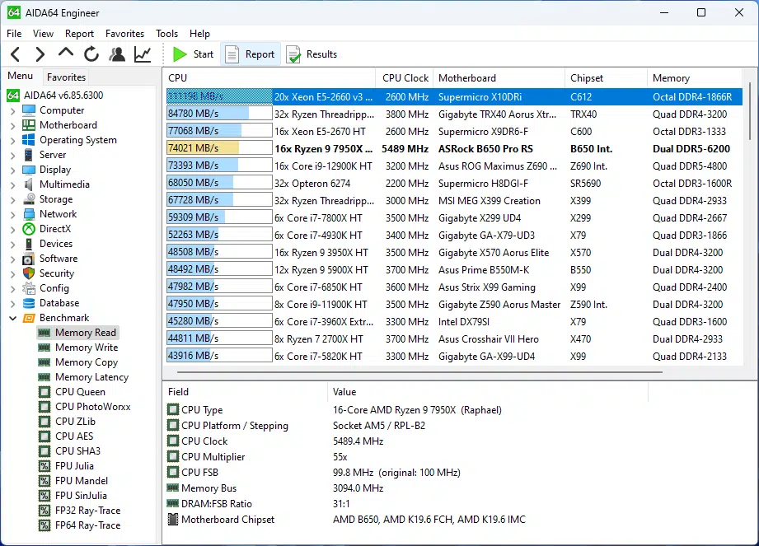Open the graph chart toolbar icon
759x546 pixels.
pyautogui.click(x=143, y=54)
